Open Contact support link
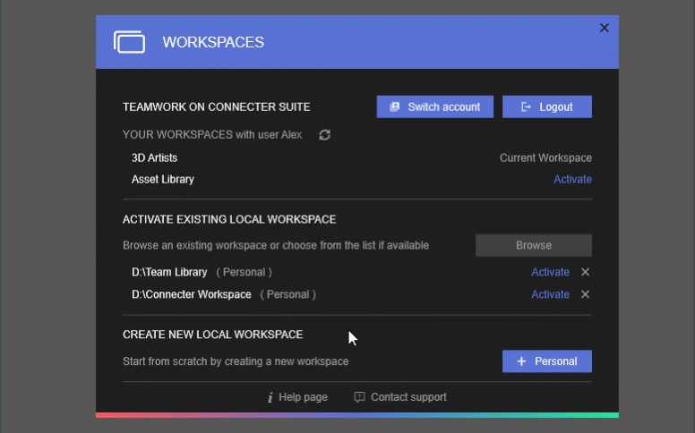 click(400, 397)
